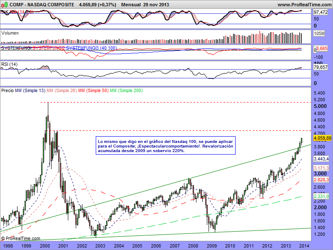Click the 2009 year marker on time axis

pos(211,246)
